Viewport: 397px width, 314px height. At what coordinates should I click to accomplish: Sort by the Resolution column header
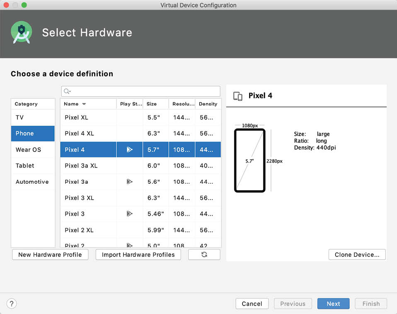tap(182, 104)
